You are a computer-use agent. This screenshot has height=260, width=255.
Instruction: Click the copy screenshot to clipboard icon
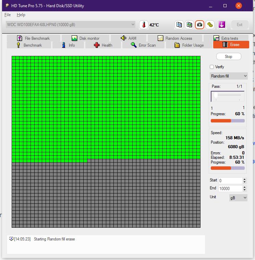[x=189, y=25]
